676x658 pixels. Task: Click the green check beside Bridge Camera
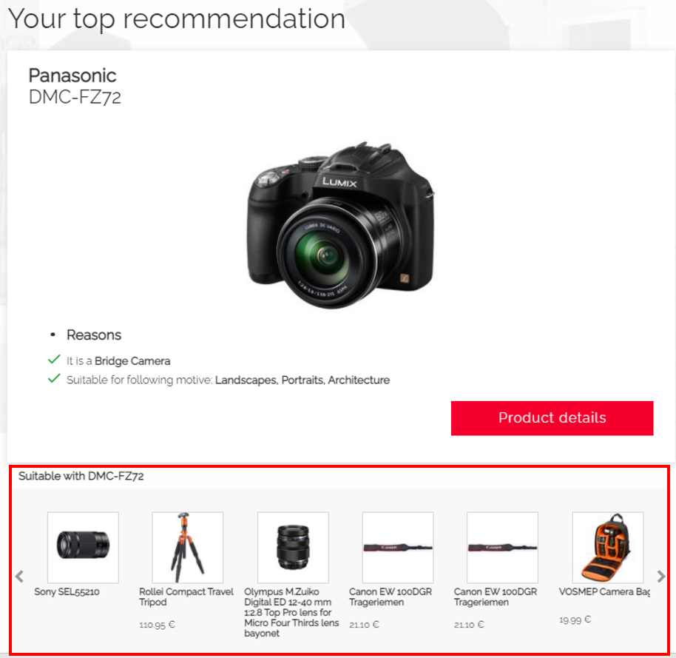click(54, 360)
